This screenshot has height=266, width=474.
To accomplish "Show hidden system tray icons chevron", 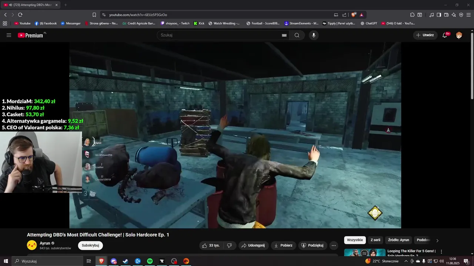I will (406, 261).
